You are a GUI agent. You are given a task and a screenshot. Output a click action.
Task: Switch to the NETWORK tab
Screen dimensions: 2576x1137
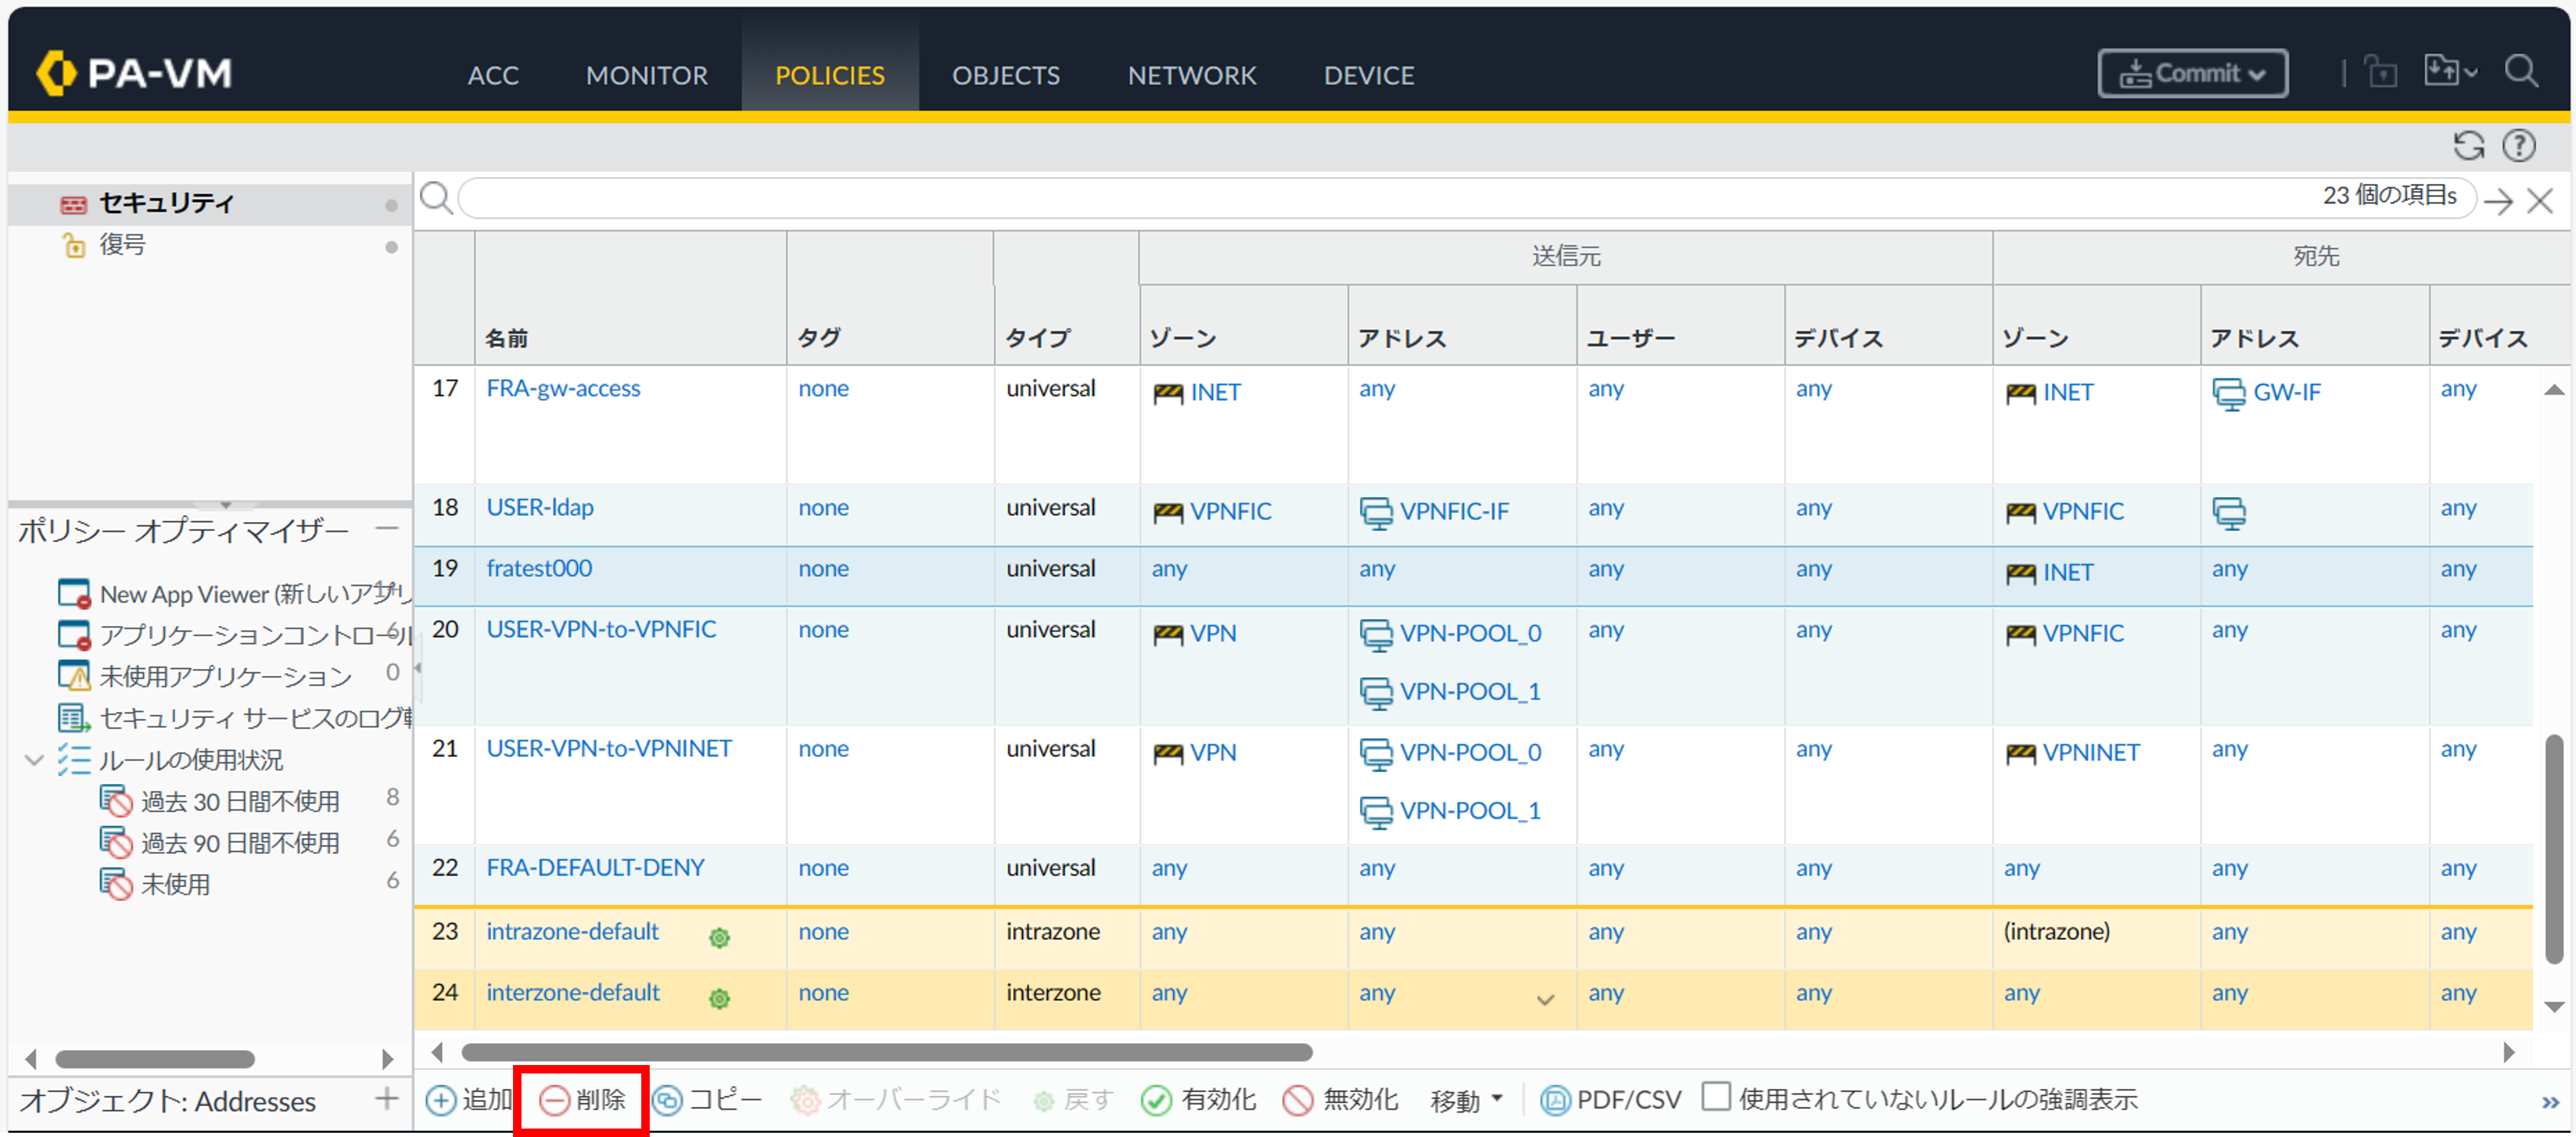[x=1191, y=76]
